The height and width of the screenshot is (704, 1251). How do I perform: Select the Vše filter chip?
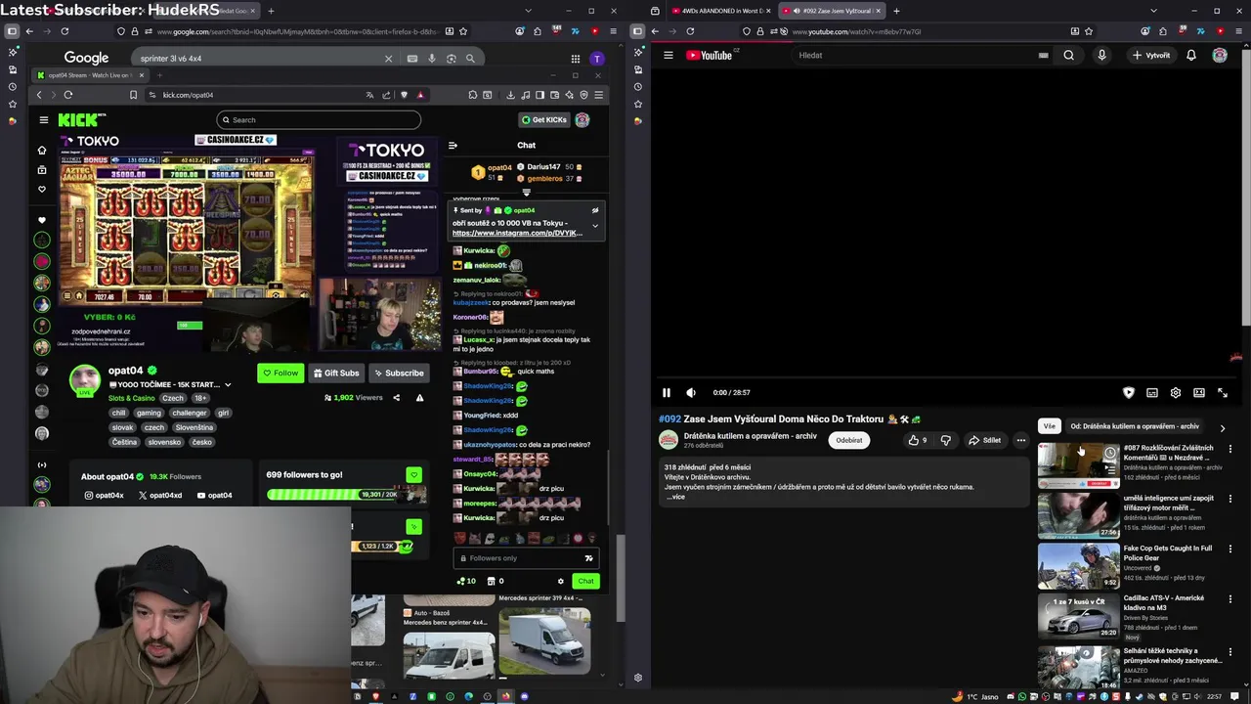pyautogui.click(x=1049, y=426)
